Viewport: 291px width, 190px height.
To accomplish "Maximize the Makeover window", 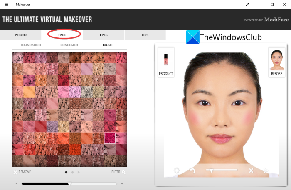I will tap(272, 5).
